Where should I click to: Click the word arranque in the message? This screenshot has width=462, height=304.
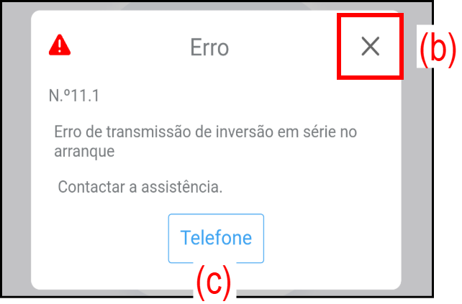[x=84, y=152]
